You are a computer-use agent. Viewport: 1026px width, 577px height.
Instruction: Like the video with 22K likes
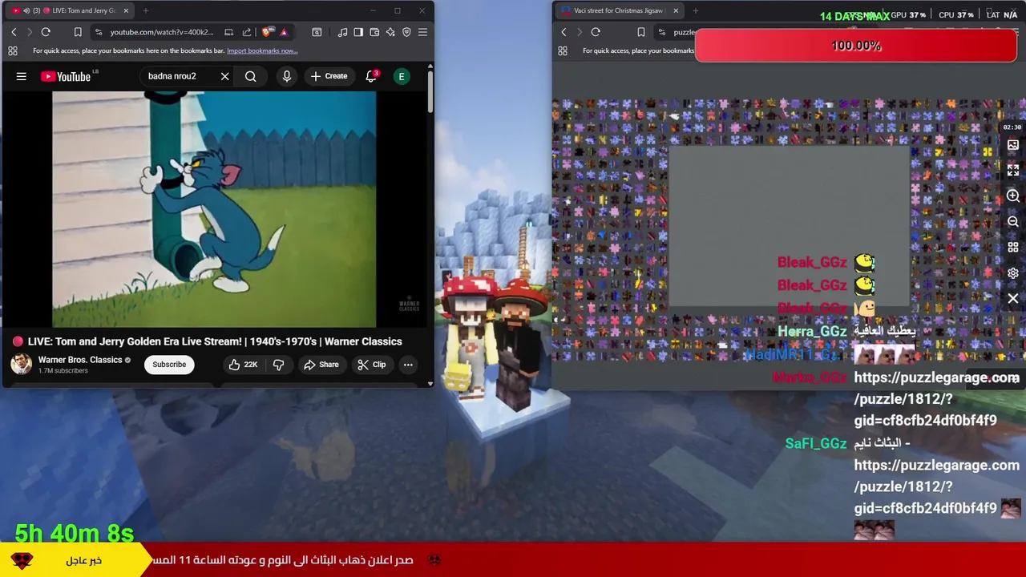point(242,365)
